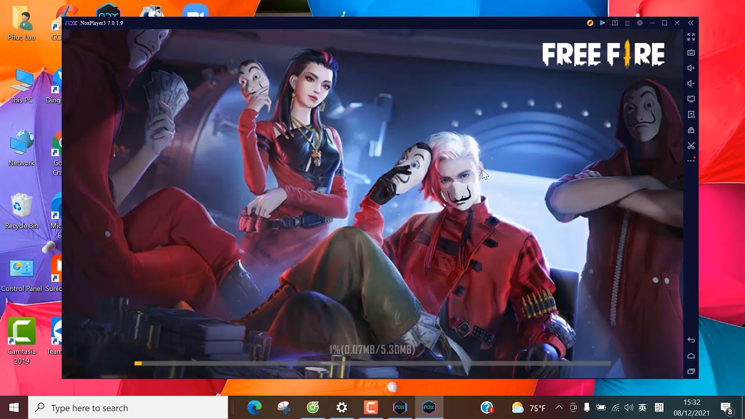This screenshot has width=745, height=419.
Task: Click the taskbar search box
Action: (128, 408)
